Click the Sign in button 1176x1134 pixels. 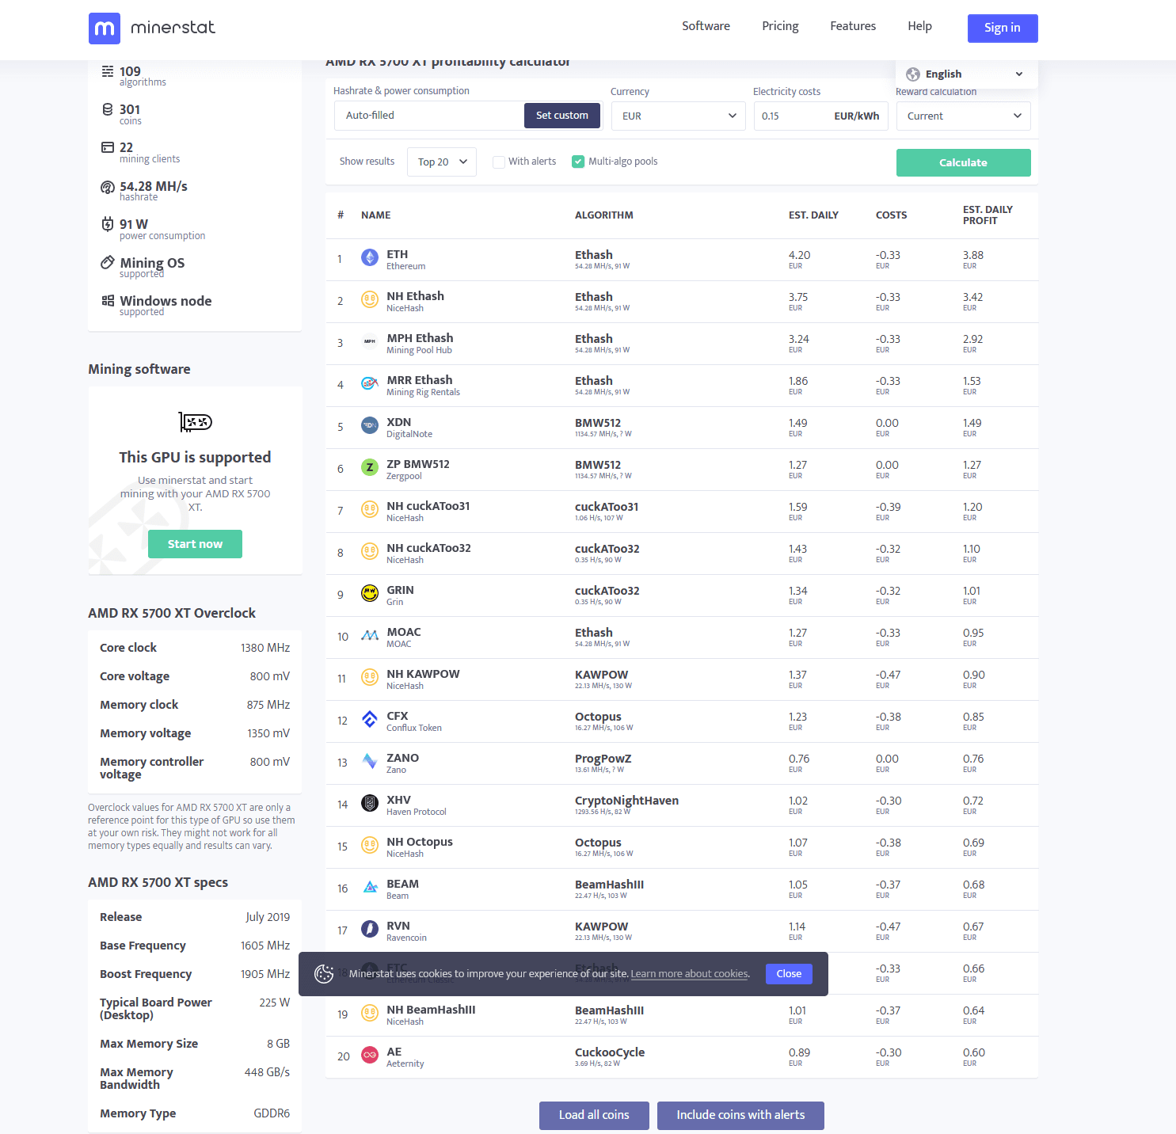[x=1003, y=28]
